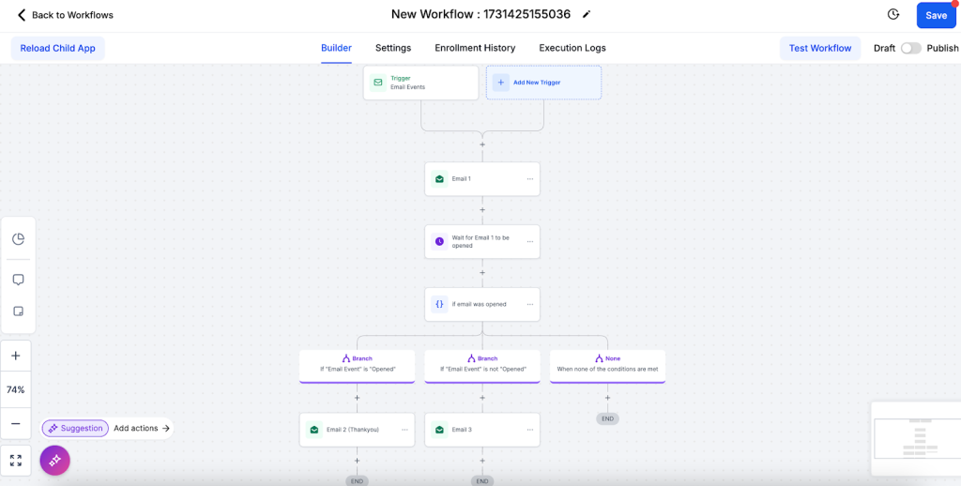Click the minimap thumbnail preview
This screenshot has width=961, height=486.
coord(915,438)
